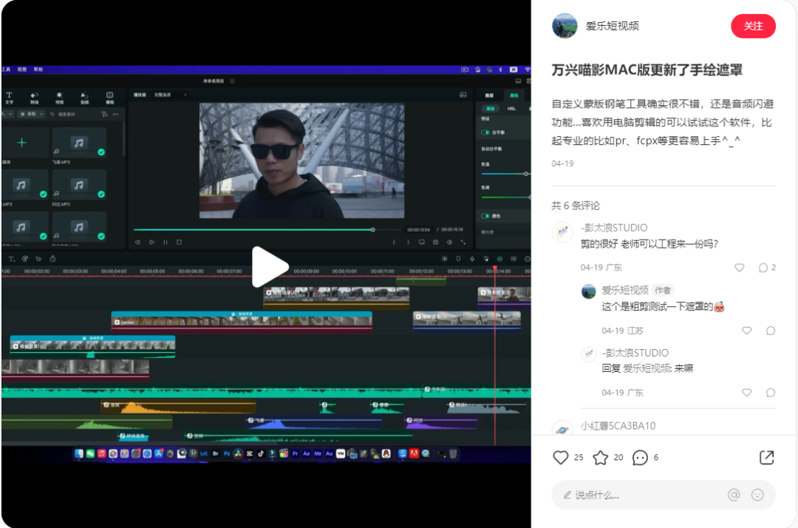Screen dimensions: 798x528
Task: Follow 爱乐短视频 with the red 关注 button
Action: pyautogui.click(x=753, y=26)
